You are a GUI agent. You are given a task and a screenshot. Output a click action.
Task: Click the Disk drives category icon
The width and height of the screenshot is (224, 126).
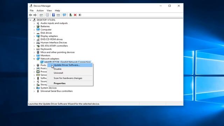[x=38, y=33]
